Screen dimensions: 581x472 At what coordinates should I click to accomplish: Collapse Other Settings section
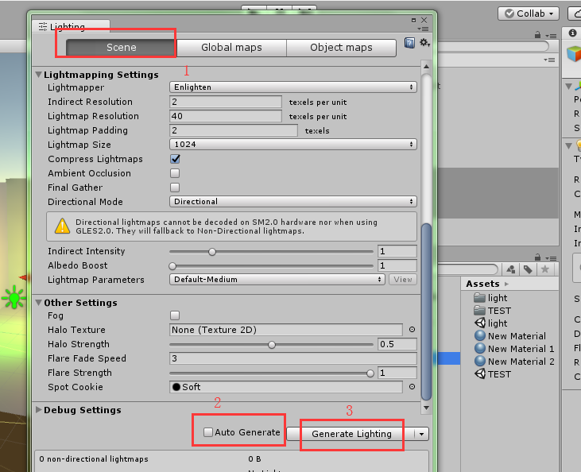pyautogui.click(x=38, y=303)
